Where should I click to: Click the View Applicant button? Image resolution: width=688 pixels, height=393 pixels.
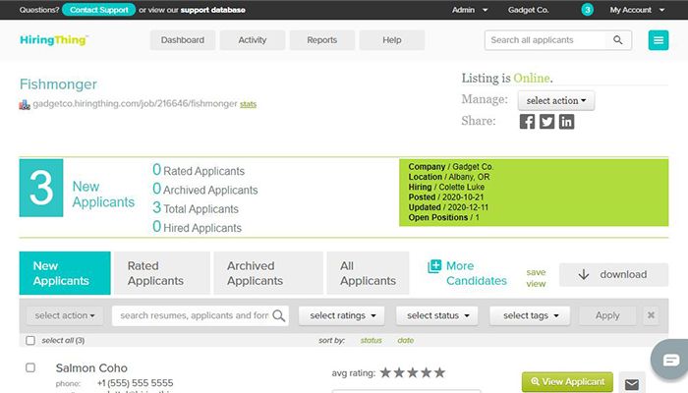[567, 381]
